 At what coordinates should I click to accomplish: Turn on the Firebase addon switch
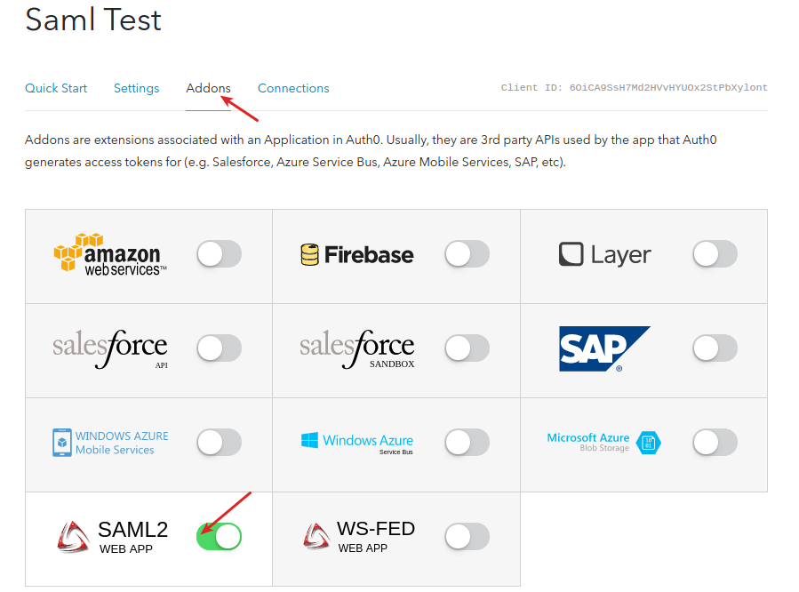point(467,253)
